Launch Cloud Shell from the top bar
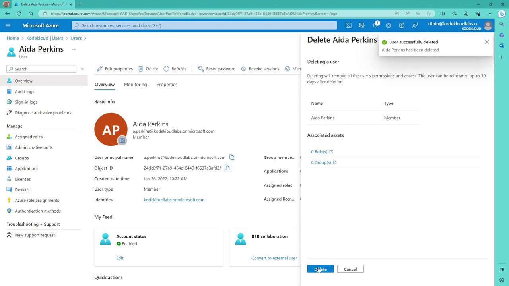The image size is (509, 286). coord(348,25)
